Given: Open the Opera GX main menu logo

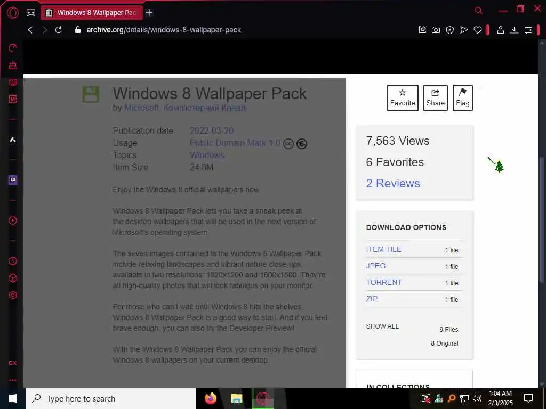Looking at the screenshot, I should tap(13, 13).
